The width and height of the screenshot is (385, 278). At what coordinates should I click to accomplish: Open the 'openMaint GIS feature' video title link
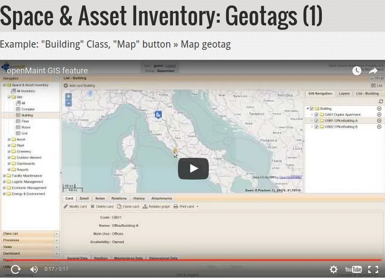[47, 70]
